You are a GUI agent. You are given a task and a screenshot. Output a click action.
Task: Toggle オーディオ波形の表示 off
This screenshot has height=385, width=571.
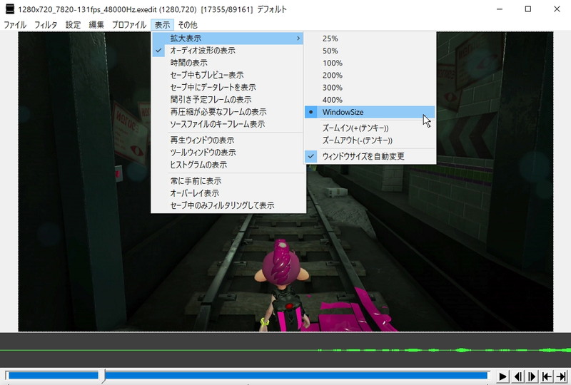[228, 51]
